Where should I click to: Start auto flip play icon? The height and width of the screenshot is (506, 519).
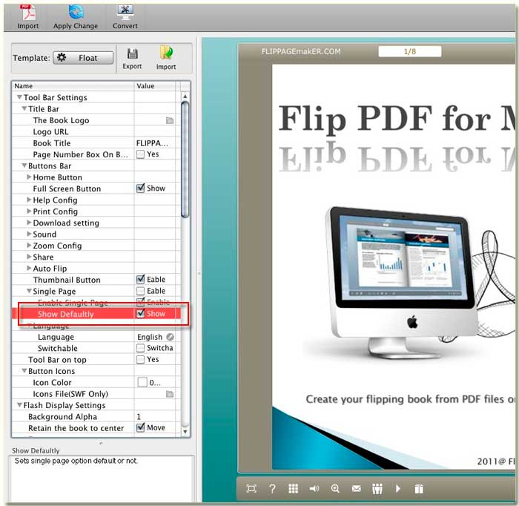398,488
